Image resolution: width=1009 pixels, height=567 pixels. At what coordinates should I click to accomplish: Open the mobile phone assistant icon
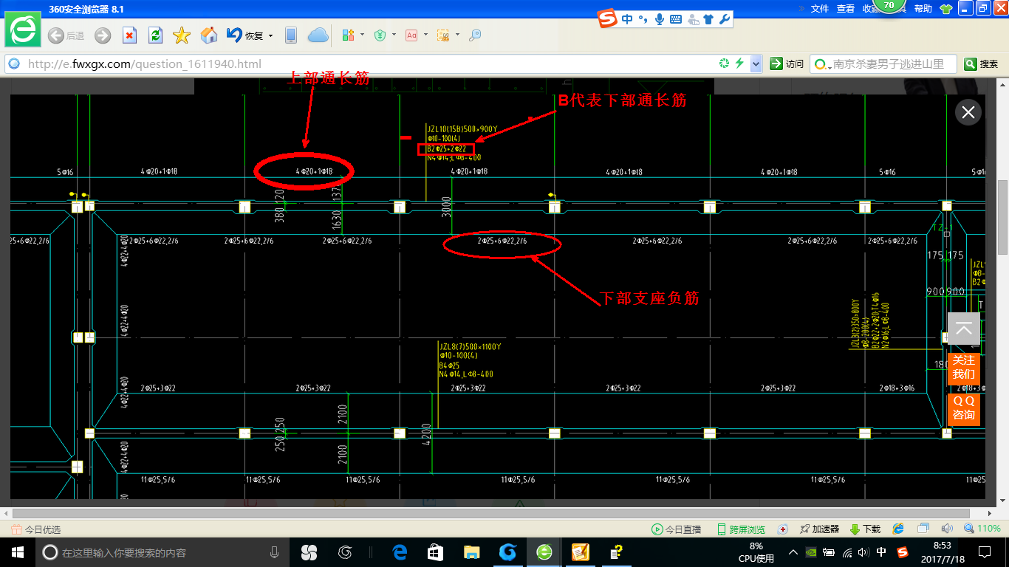291,35
